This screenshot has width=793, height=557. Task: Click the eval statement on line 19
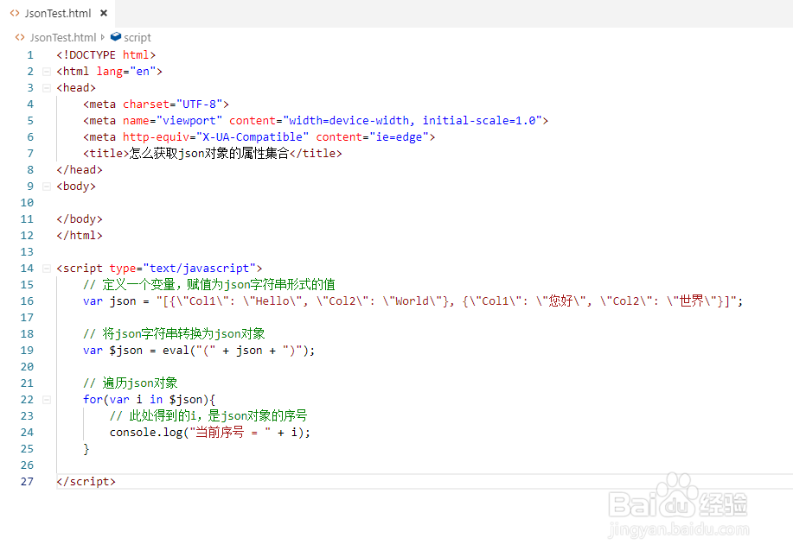[199, 351]
